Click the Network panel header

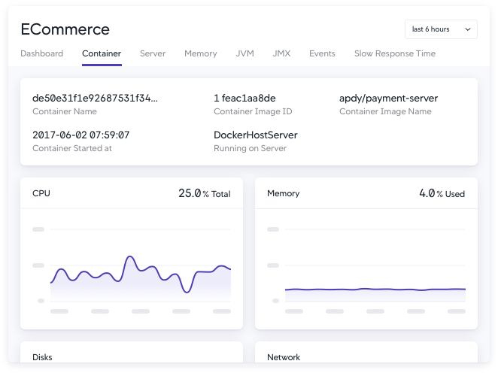click(284, 357)
